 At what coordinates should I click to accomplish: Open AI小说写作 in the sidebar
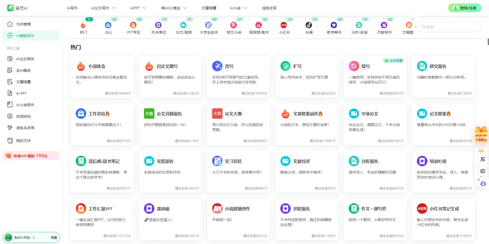31,105
